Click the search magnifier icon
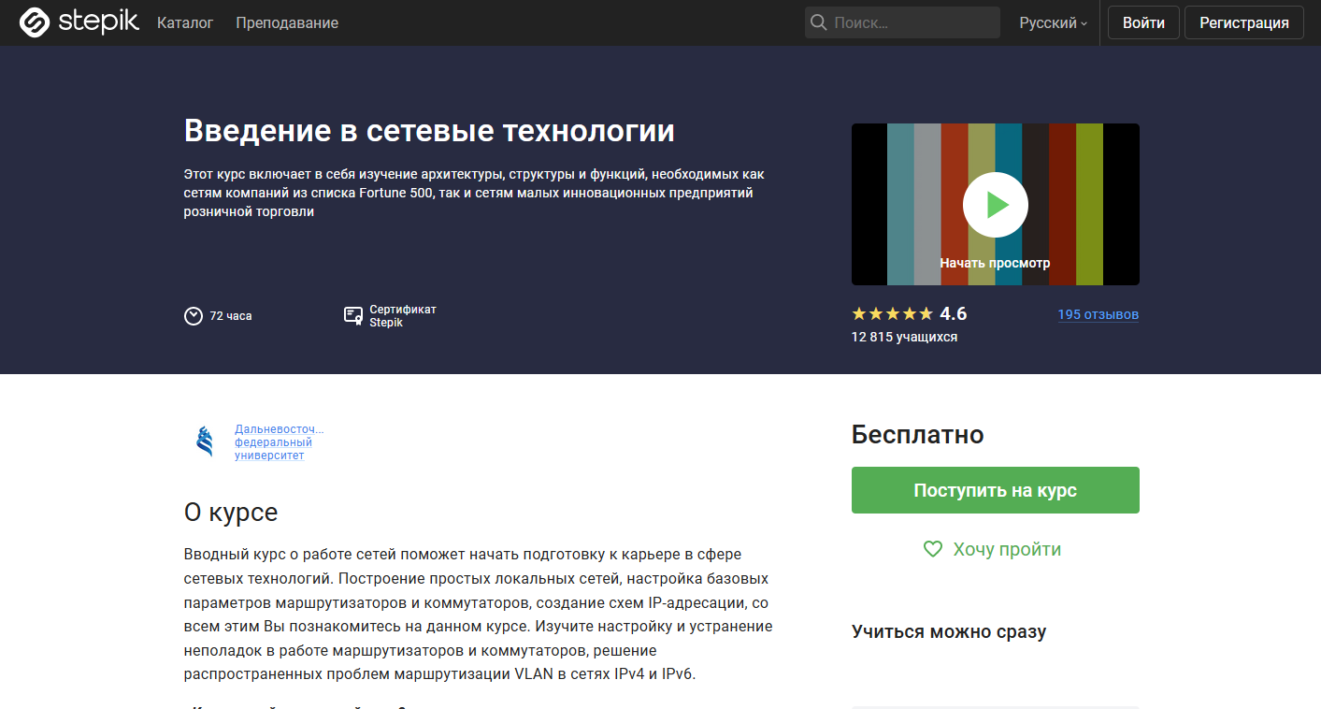The image size is (1321, 709). pyautogui.click(x=818, y=22)
